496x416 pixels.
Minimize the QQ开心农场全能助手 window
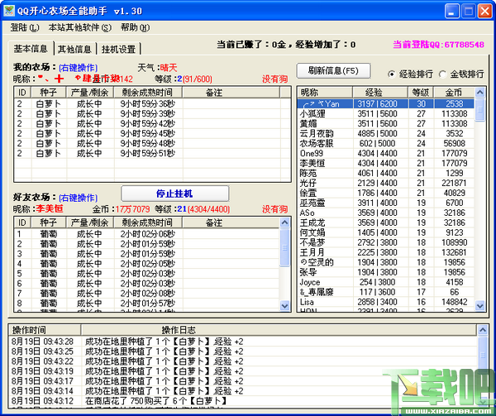coord(452,11)
